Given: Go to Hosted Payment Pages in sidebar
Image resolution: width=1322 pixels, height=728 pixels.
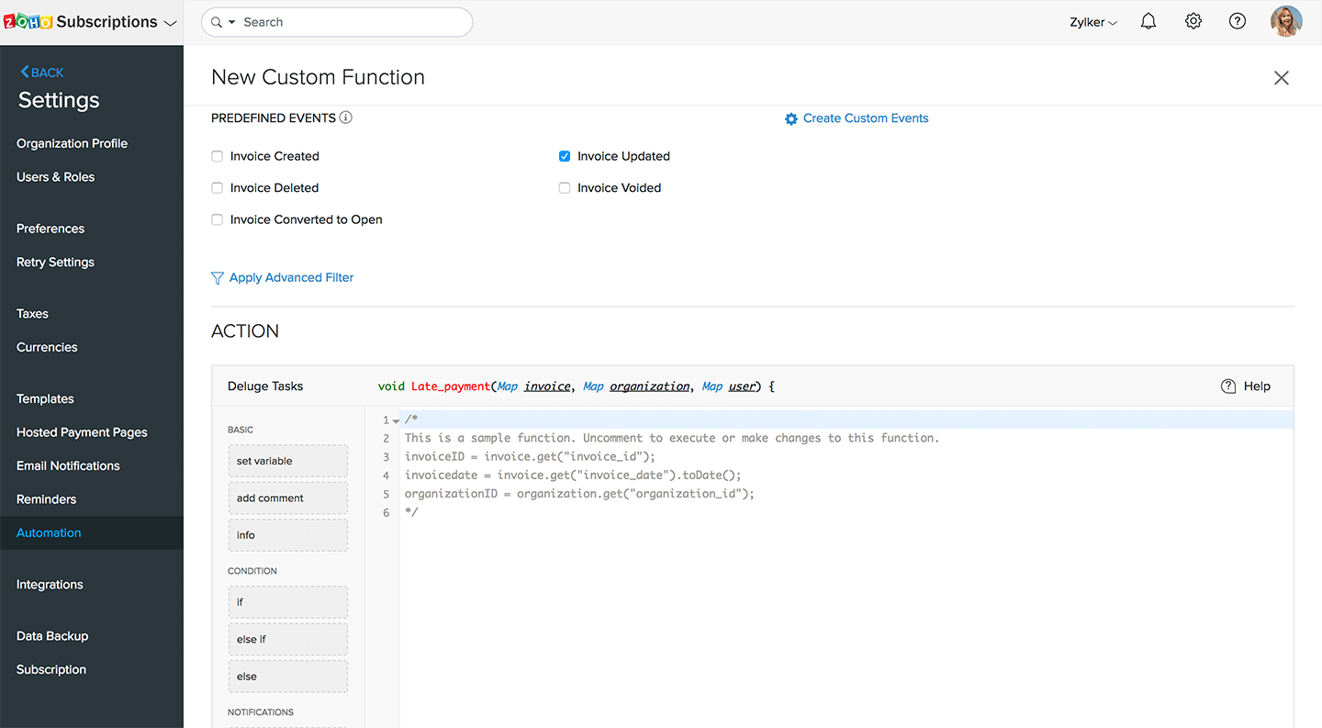Looking at the screenshot, I should coord(82,432).
